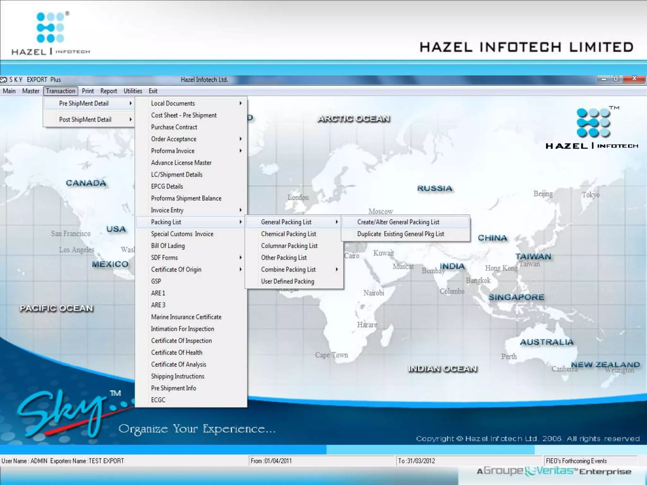Screen dimensions: 647x485
Task: Click the restore window button
Action: [616, 79]
